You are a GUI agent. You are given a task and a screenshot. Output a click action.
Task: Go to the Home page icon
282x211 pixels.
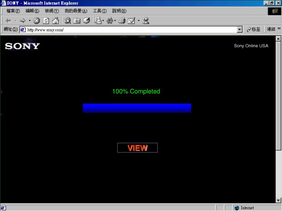56,21
